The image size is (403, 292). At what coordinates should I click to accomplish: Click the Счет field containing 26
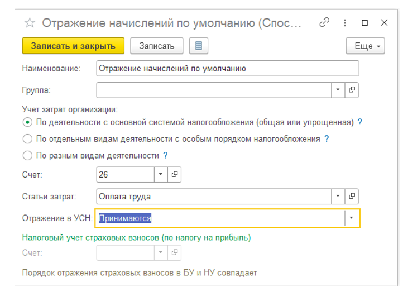coord(126,175)
